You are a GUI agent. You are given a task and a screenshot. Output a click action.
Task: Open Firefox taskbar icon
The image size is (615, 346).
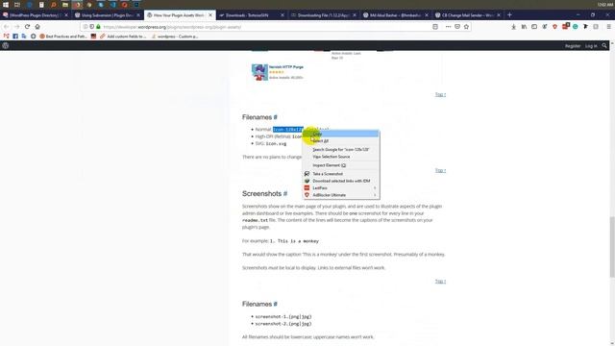click(77, 4)
